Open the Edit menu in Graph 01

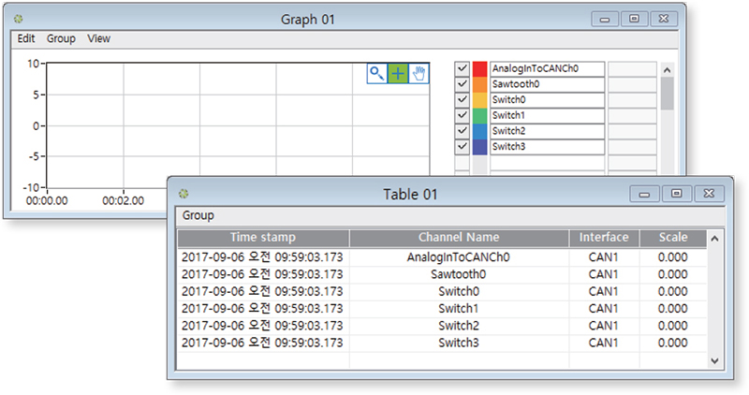(26, 39)
